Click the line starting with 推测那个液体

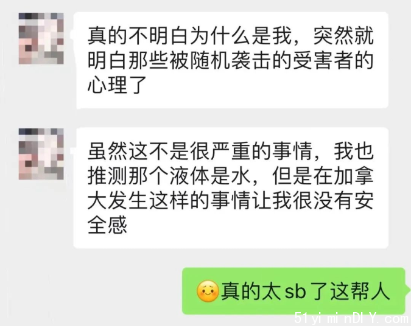pos(230,176)
